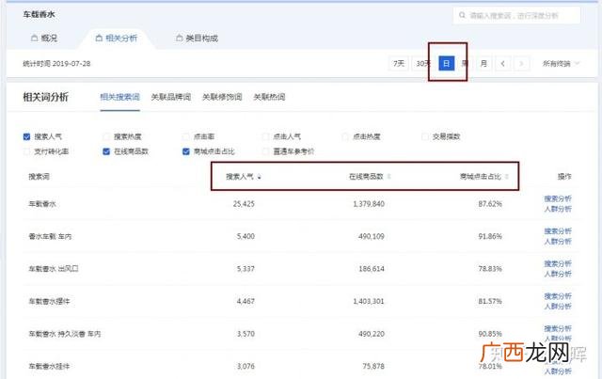Uncheck the 搜索人气 checkbox
This screenshot has height=379, width=602.
pos(26,136)
